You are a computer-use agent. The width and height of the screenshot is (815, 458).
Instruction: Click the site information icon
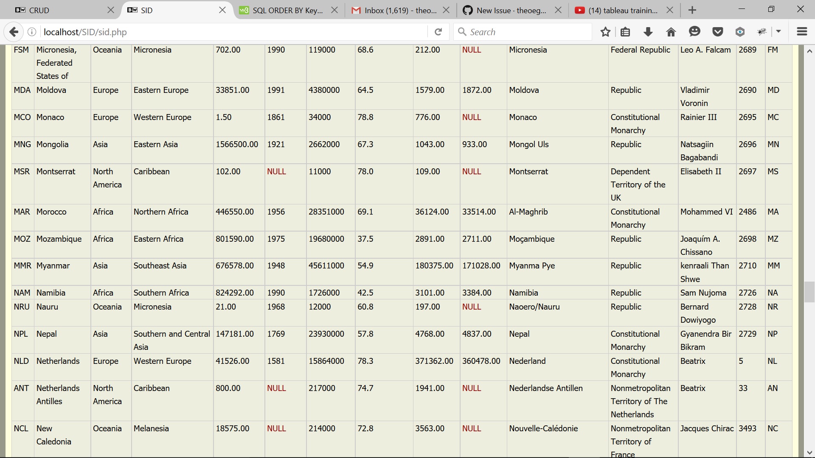coord(32,32)
